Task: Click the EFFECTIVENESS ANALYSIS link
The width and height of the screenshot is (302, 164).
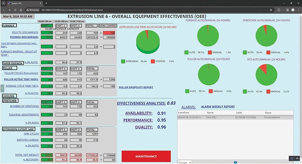Action: click(x=141, y=103)
